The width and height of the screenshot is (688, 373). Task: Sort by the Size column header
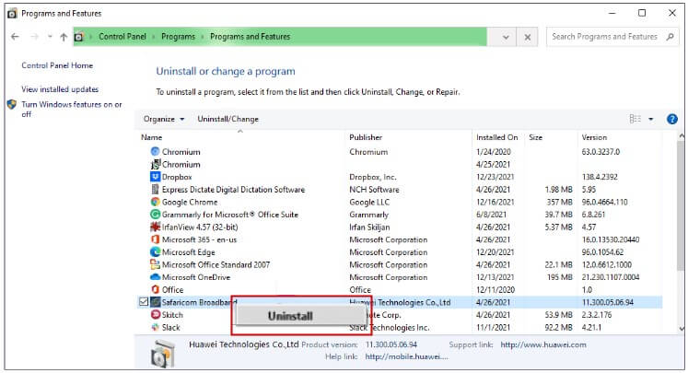tap(535, 137)
